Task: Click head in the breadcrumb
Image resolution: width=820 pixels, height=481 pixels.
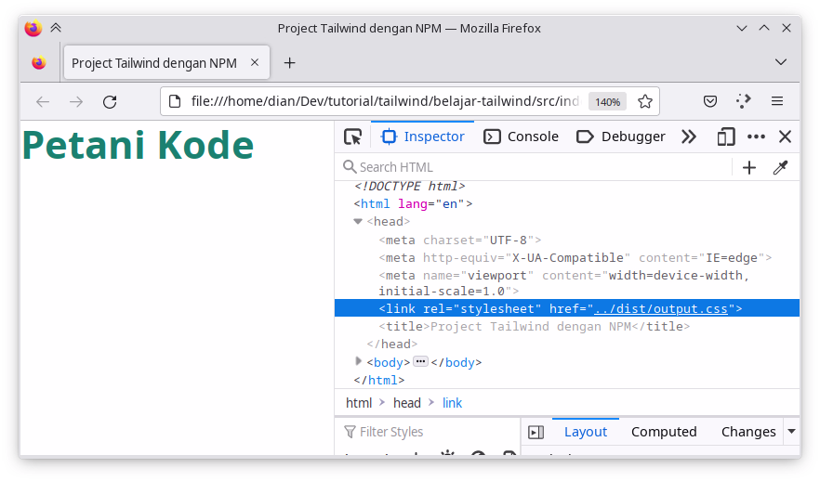Action: tap(407, 403)
